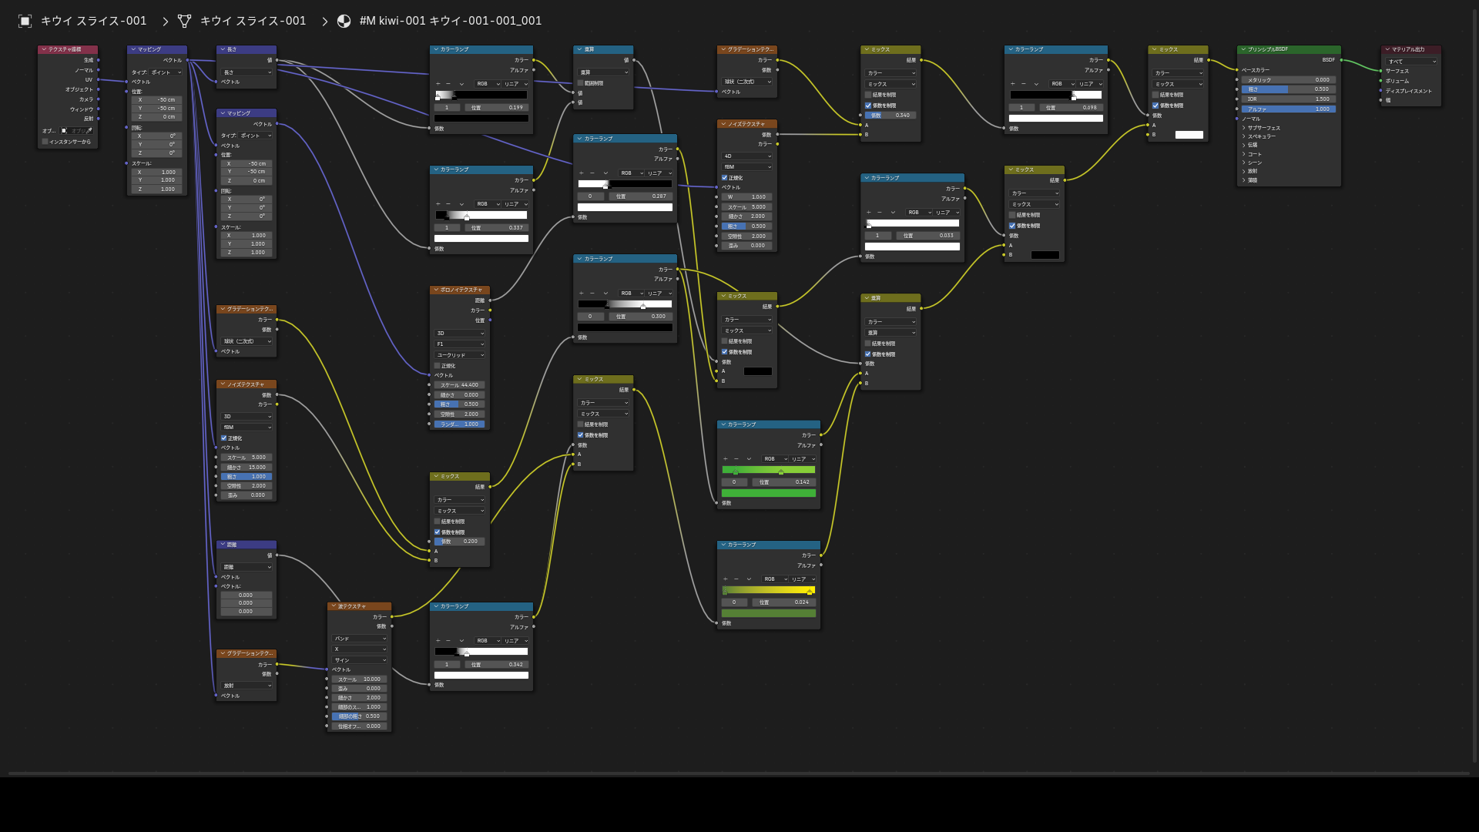
Task: Remove color stop on ramp with 位置 0.287
Action: [592, 173]
